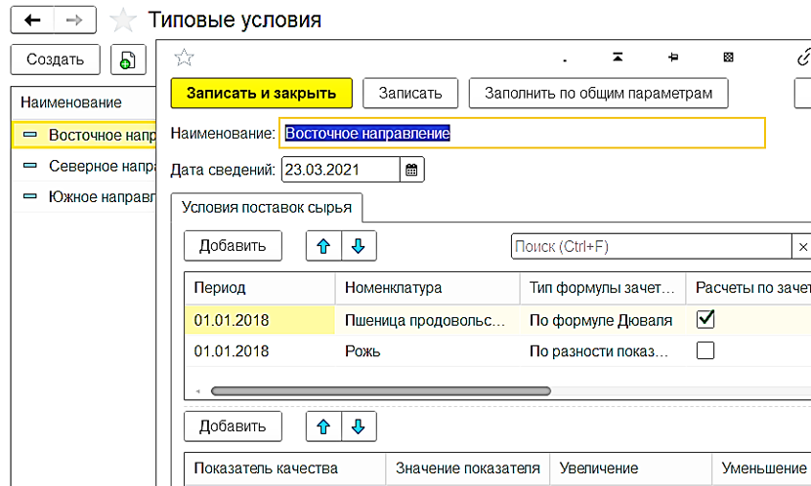Select Восточное напр row in the list
Image resolution: width=811 pixels, height=486 pixels.
click(84, 135)
